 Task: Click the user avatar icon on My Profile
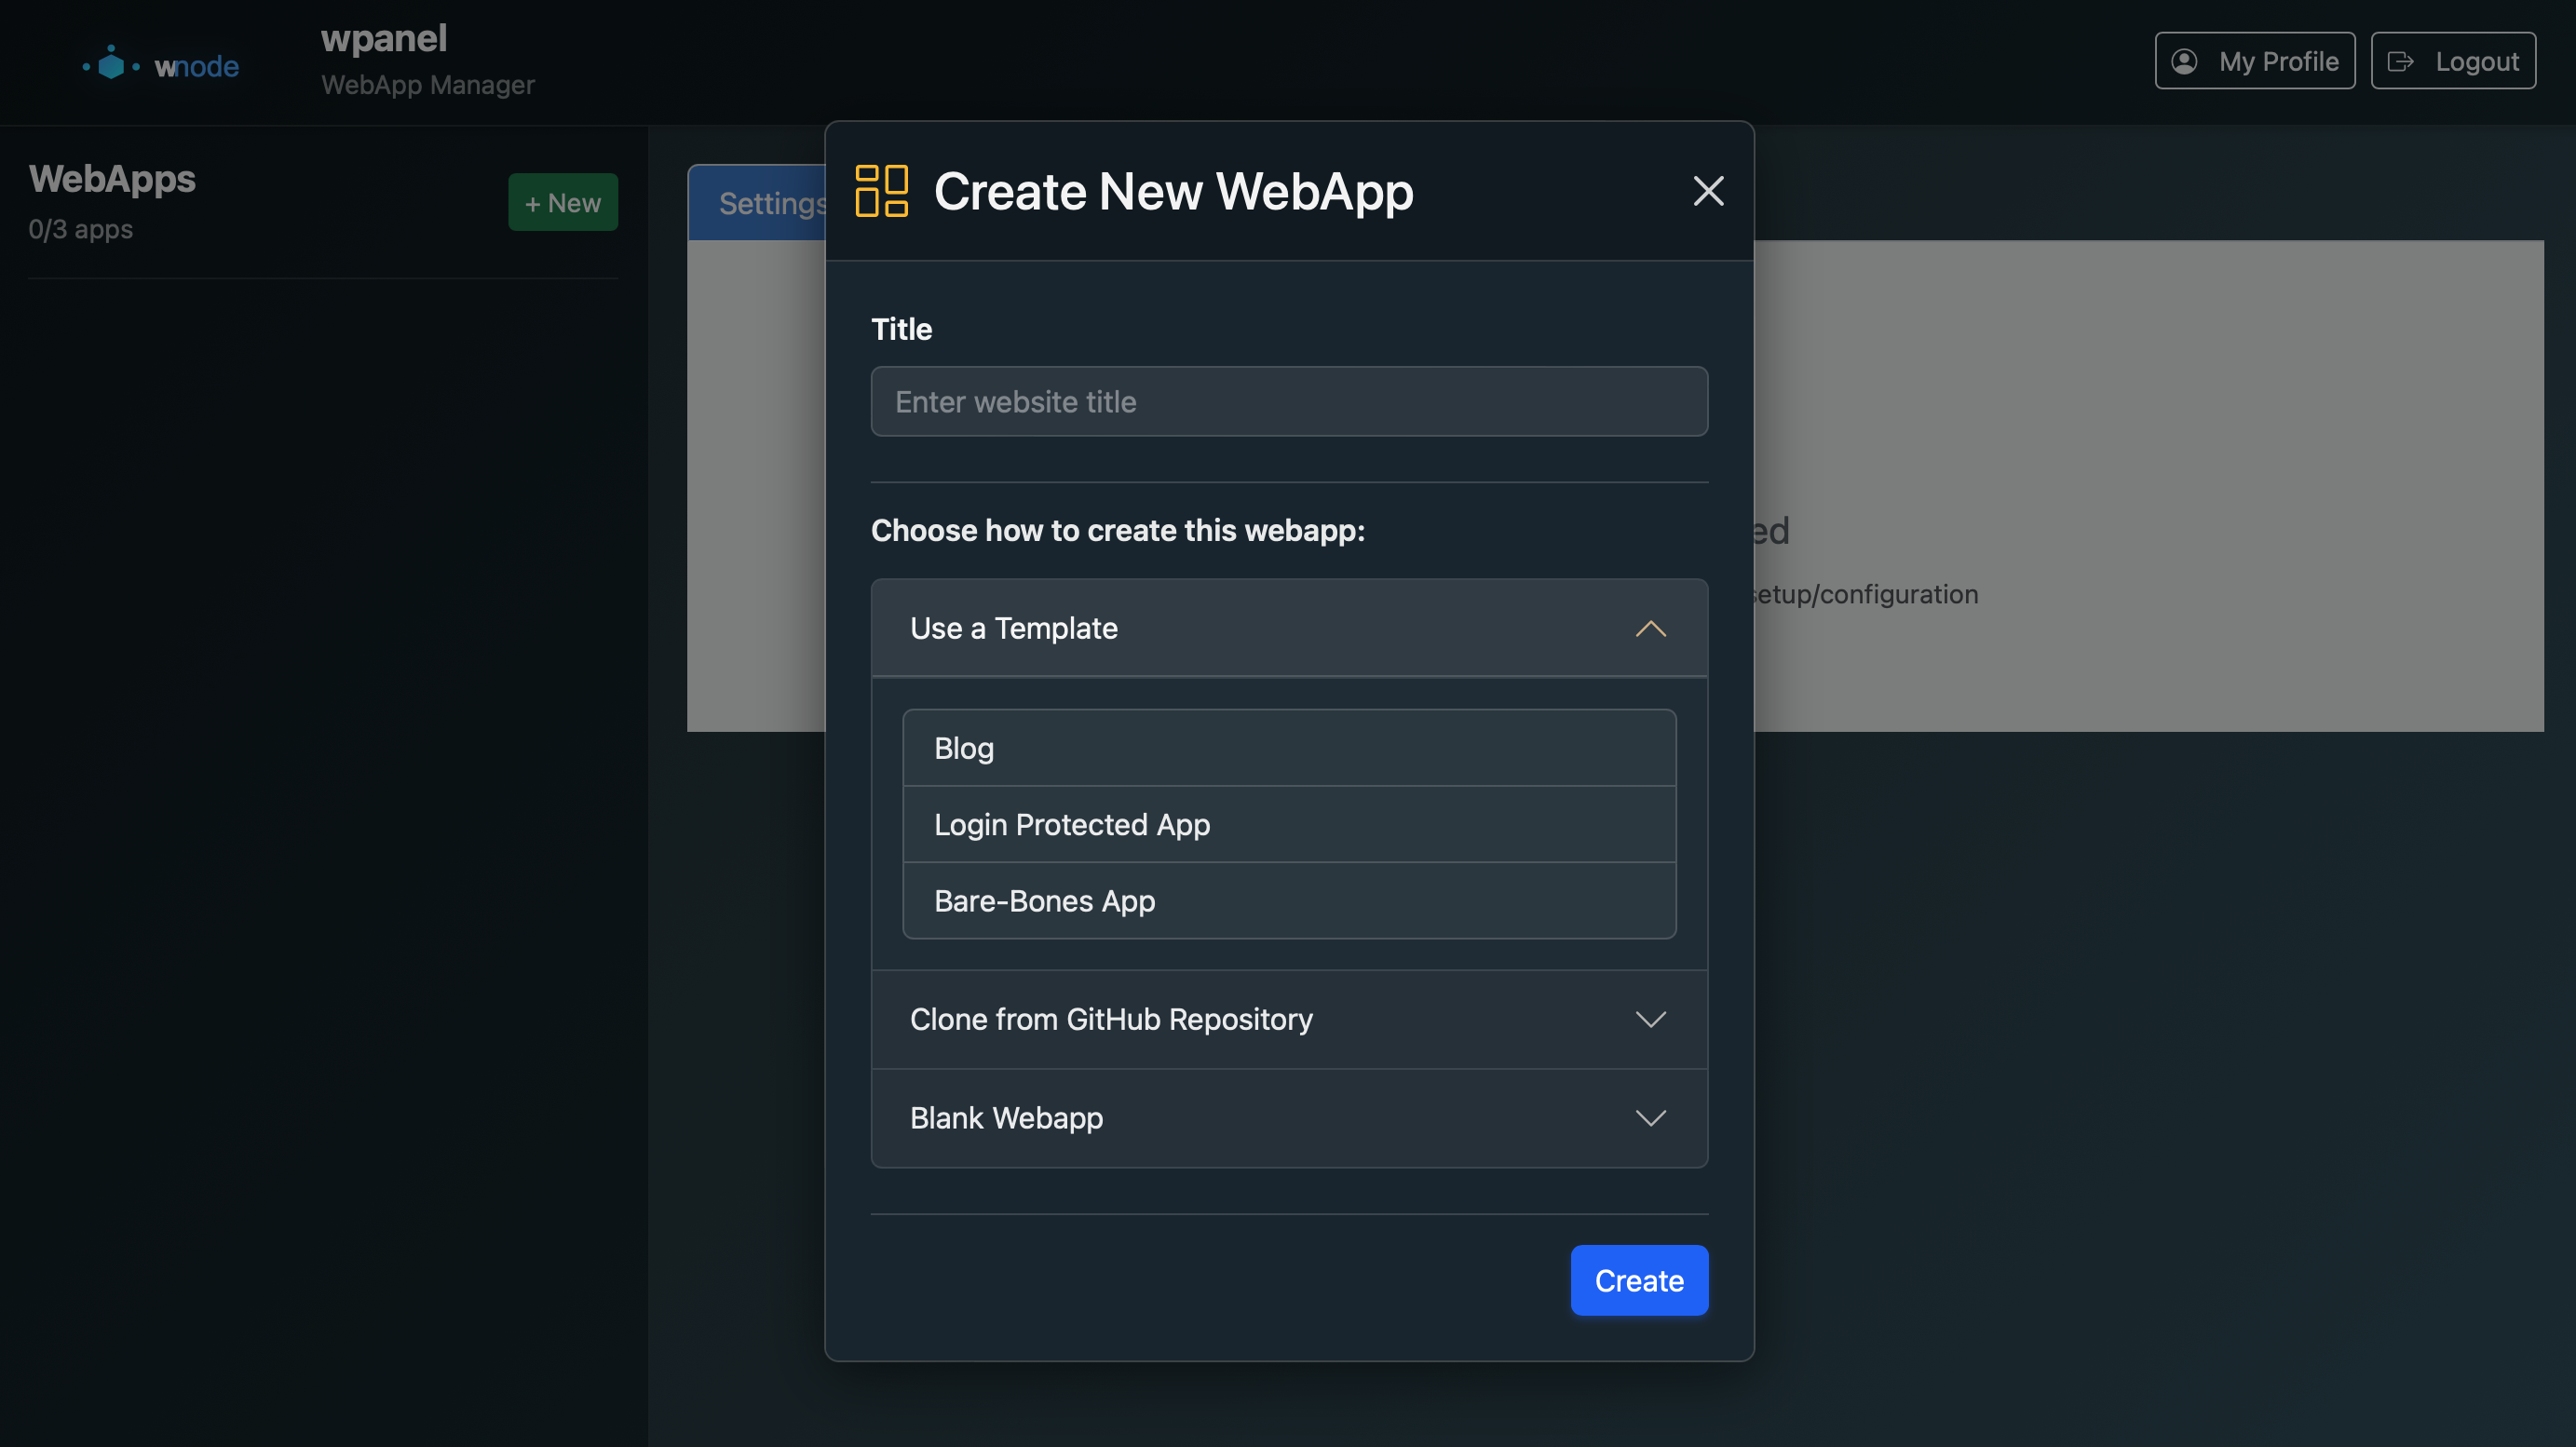coord(2183,61)
